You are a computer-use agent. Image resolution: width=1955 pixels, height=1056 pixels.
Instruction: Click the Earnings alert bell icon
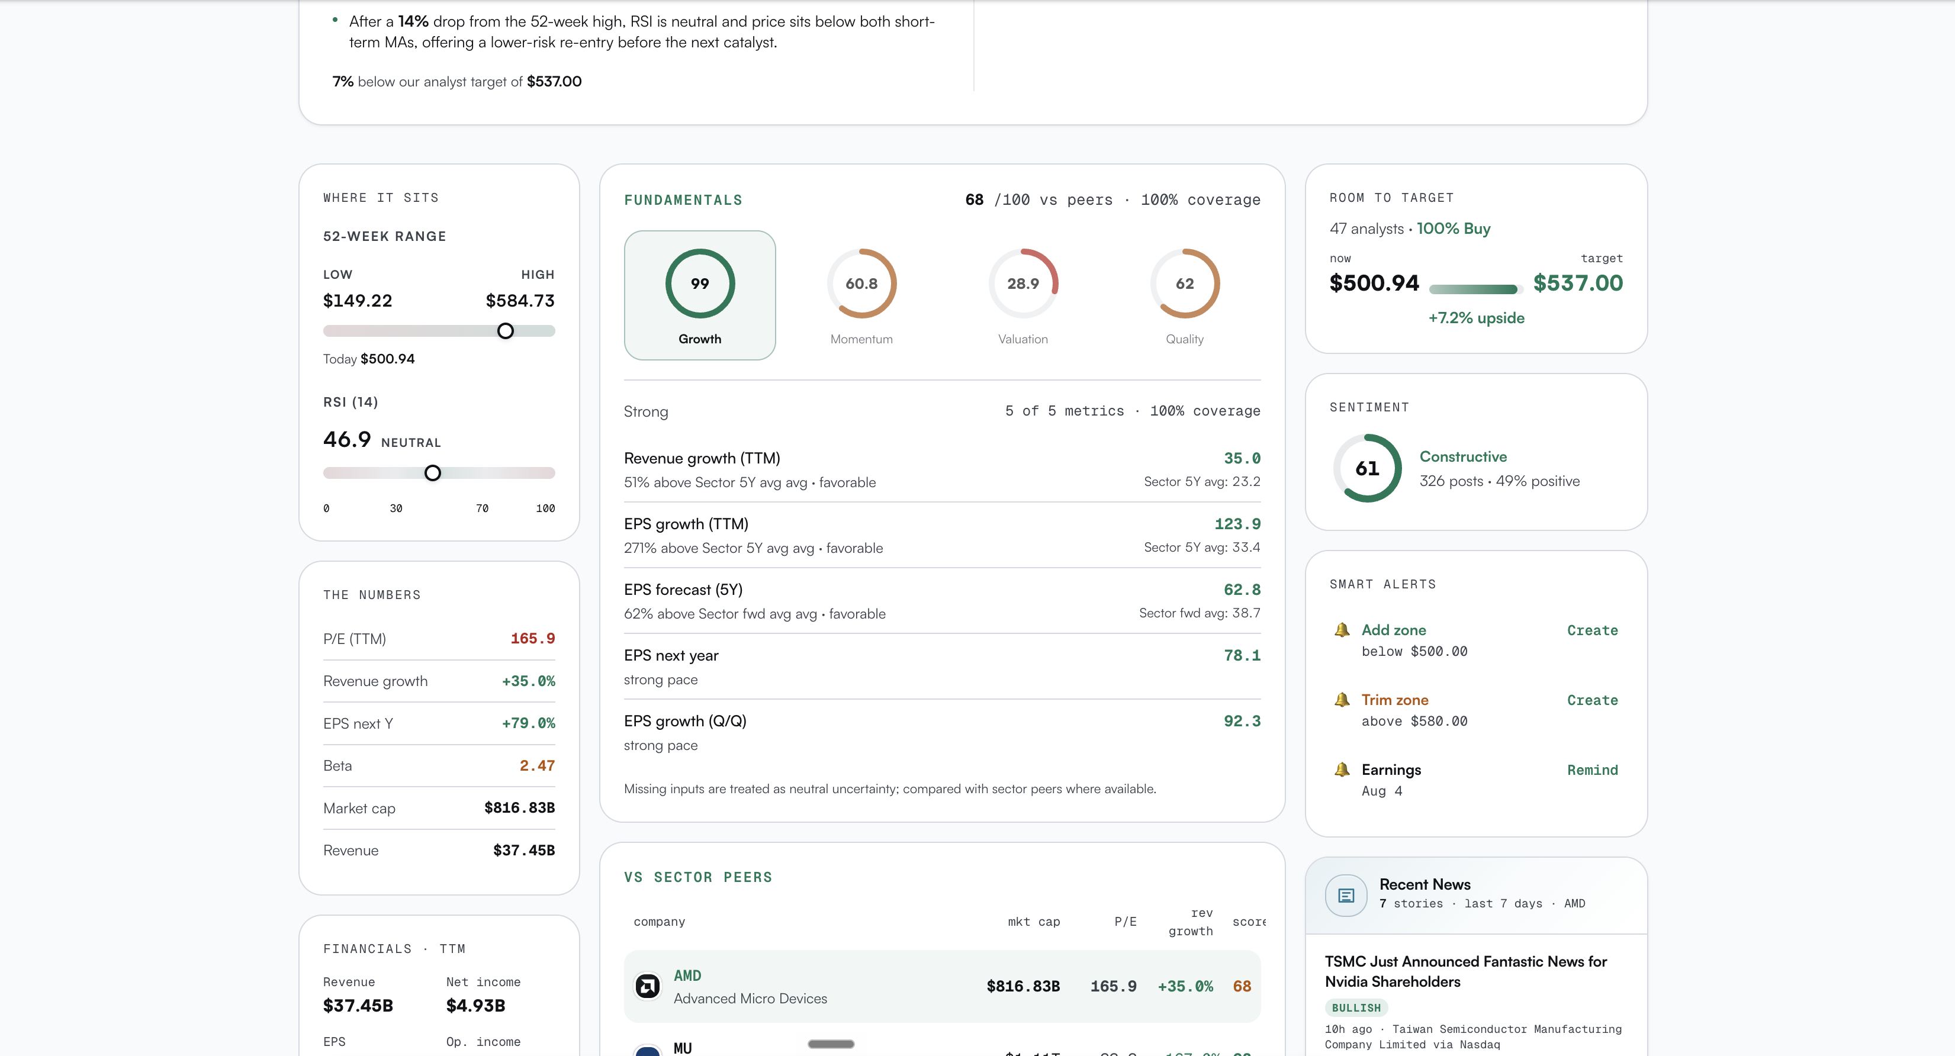1342,770
